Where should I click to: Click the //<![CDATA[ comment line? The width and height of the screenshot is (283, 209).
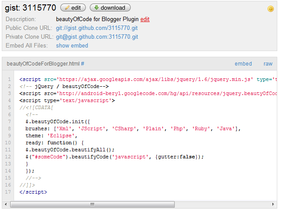pyautogui.click(x=36, y=107)
